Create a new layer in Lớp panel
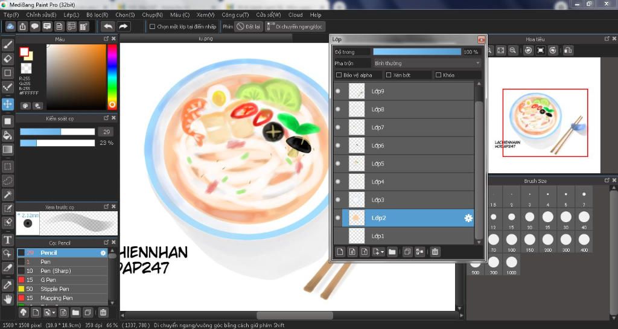618x329 pixels. (x=340, y=252)
